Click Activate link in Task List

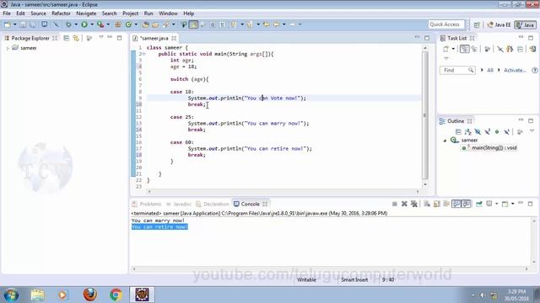click(515, 70)
